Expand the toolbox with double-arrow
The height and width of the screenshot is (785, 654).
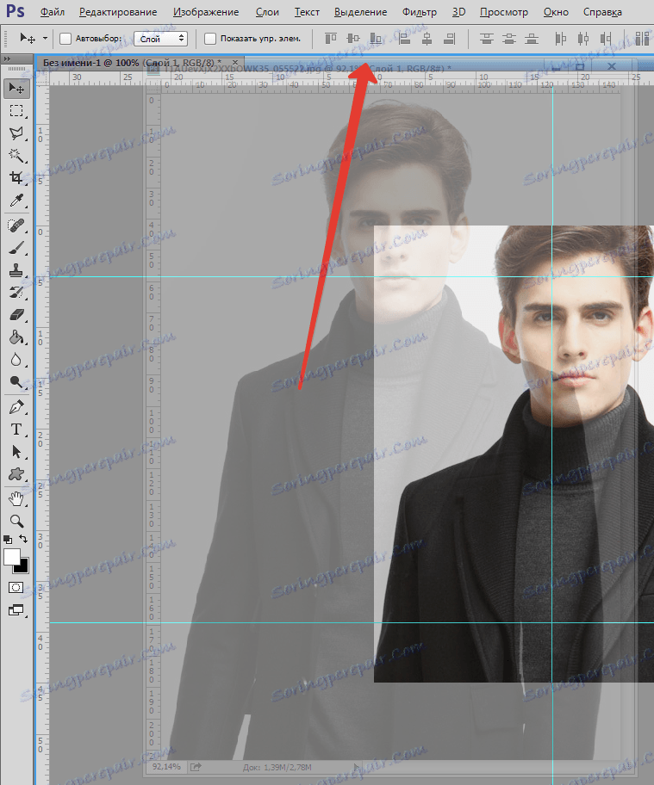[x=7, y=59]
